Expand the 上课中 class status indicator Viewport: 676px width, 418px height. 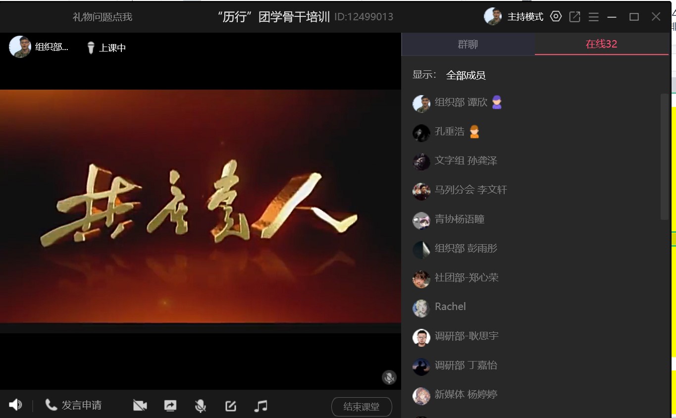[x=106, y=48]
